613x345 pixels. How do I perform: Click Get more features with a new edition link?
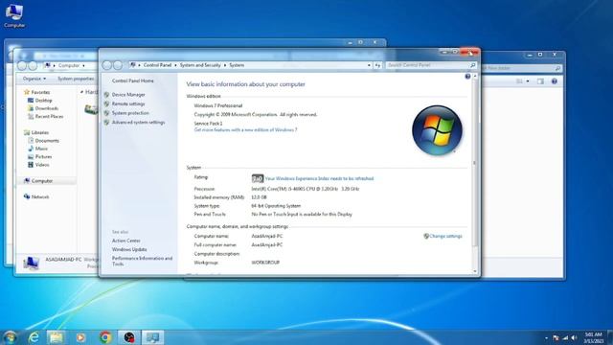pyautogui.click(x=245, y=130)
